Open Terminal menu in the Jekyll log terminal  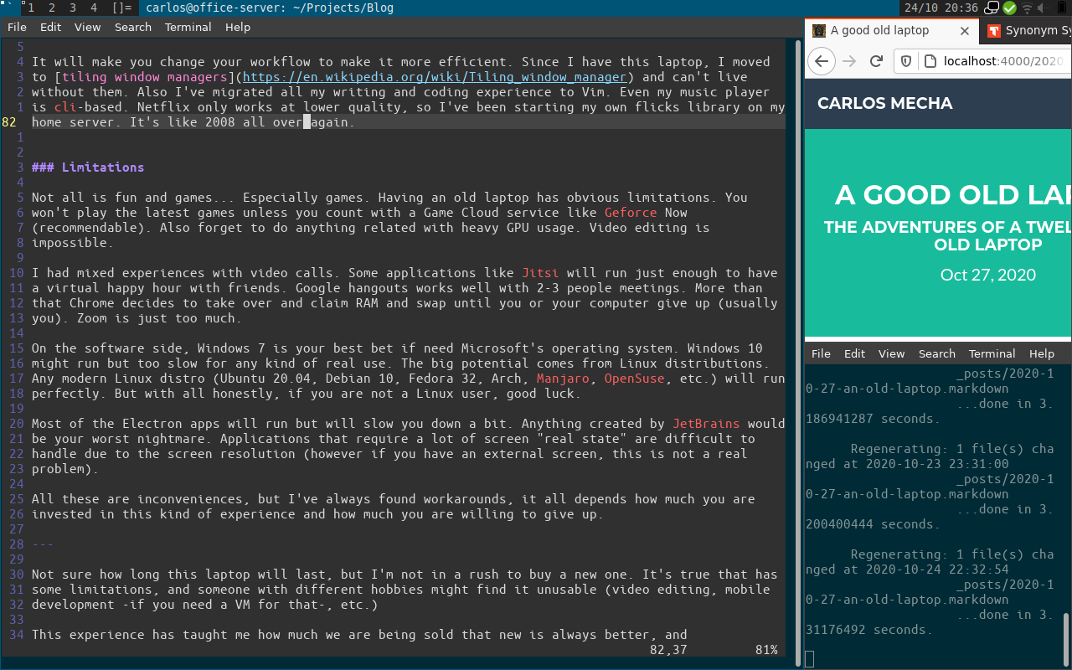pyautogui.click(x=992, y=353)
